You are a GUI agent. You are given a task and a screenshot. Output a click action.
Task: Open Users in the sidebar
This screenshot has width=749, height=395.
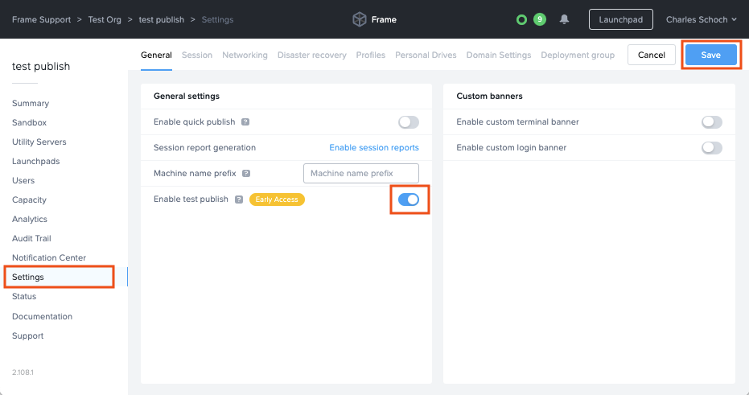(23, 180)
